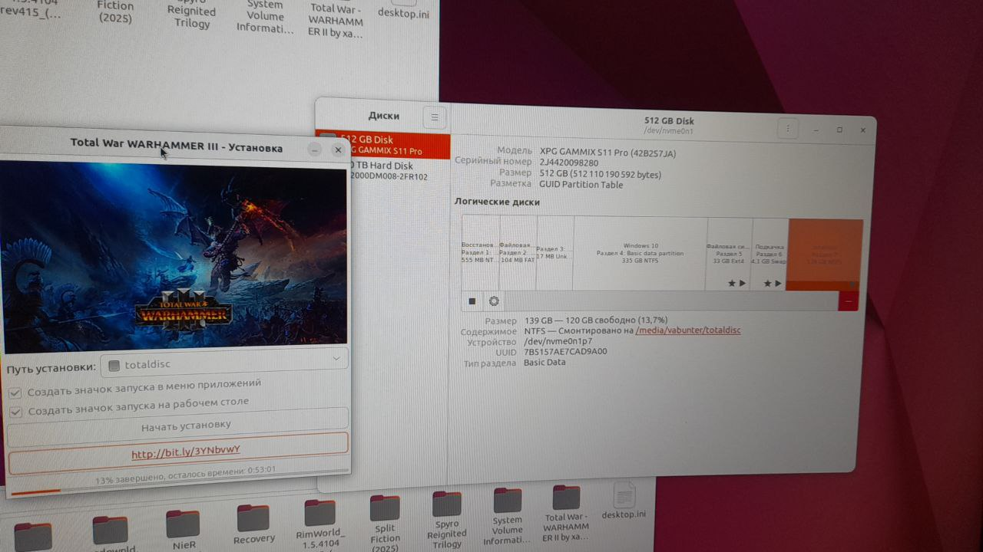Delete selected partition with the red minus button
The width and height of the screenshot is (983, 552).
[x=848, y=302]
